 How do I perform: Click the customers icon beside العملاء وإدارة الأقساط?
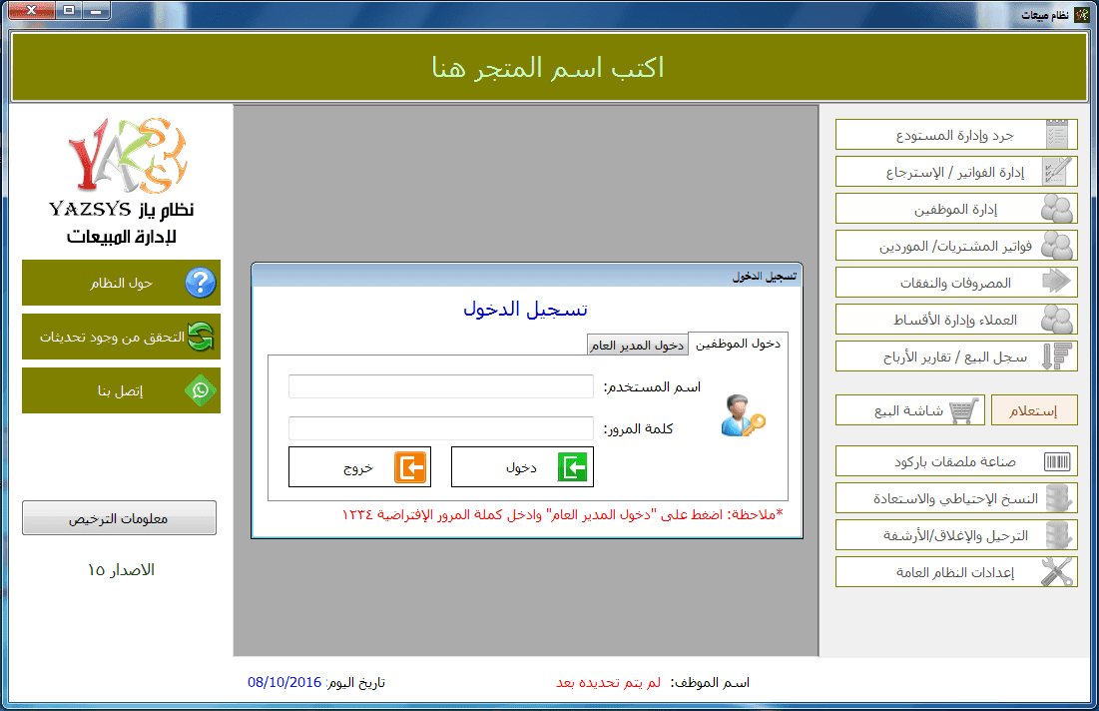[x=1057, y=319]
